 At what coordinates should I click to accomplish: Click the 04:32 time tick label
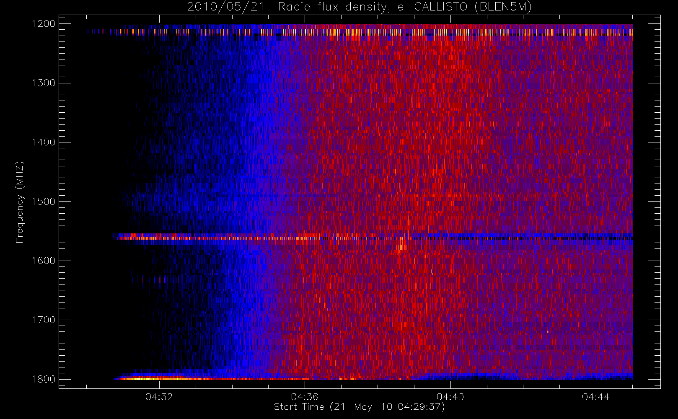[159, 397]
